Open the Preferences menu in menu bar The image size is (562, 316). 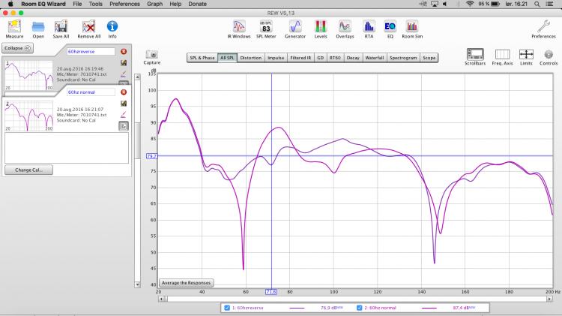(124, 5)
